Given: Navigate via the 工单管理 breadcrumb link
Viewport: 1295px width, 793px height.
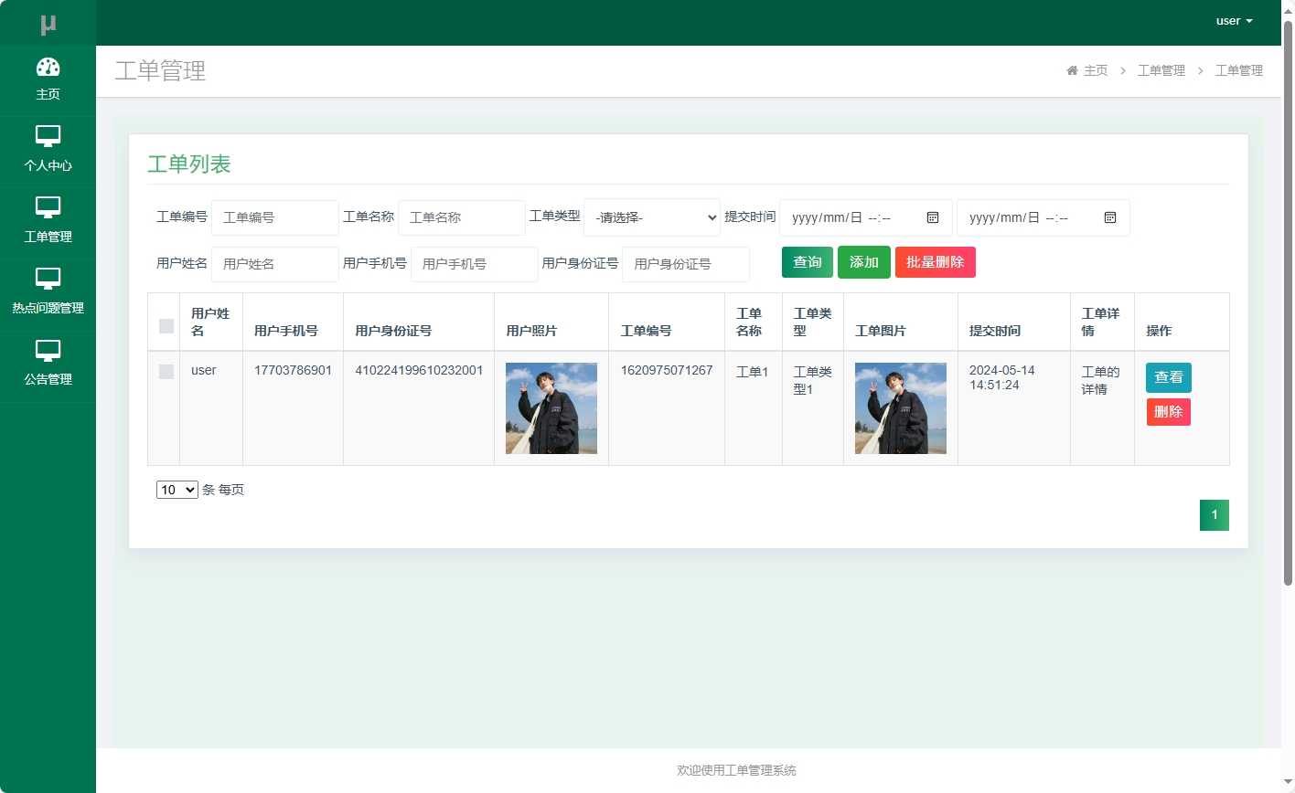Looking at the screenshot, I should 1160,69.
